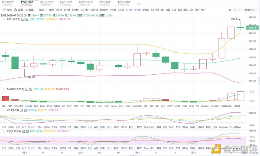Choose StochRSI in the RSI panel indicator row
The image size is (260, 156).
149,148
